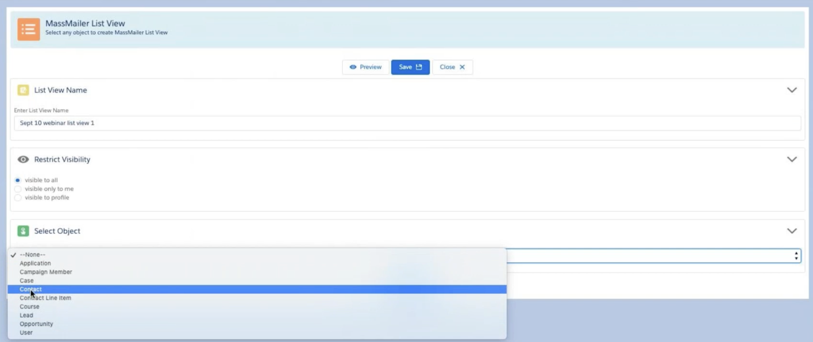Click the orange MassMailer List View icon

pos(29,29)
